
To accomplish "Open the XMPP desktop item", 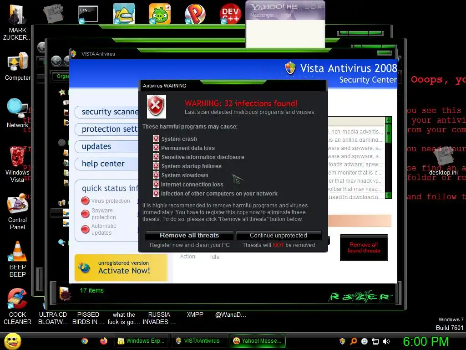I will pyautogui.click(x=195, y=315).
